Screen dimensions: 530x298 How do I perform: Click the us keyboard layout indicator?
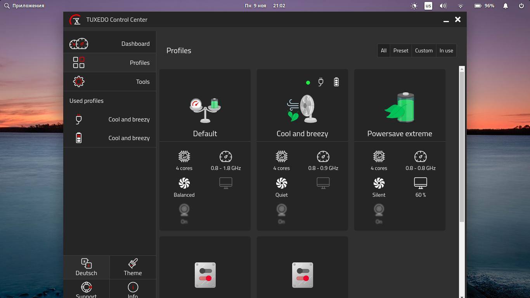click(428, 6)
